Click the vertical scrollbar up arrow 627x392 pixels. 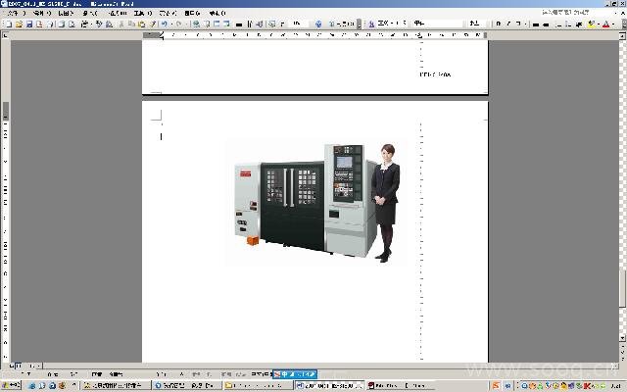tap(622, 36)
